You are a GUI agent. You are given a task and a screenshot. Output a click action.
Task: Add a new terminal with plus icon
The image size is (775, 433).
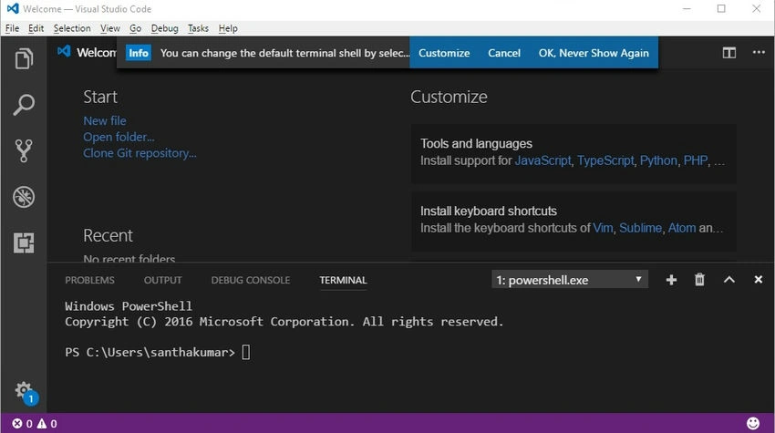(x=671, y=280)
